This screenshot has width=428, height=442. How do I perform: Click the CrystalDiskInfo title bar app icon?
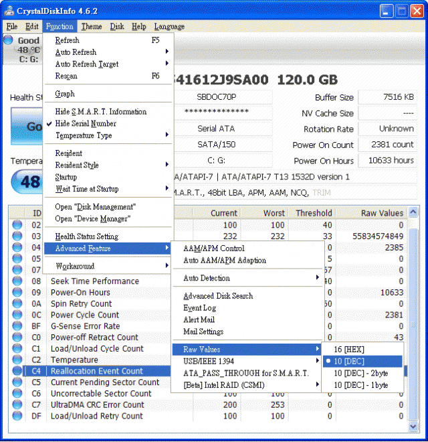tap(9, 11)
